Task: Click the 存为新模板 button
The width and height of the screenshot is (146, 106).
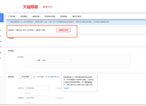Action: click(x=25, y=77)
